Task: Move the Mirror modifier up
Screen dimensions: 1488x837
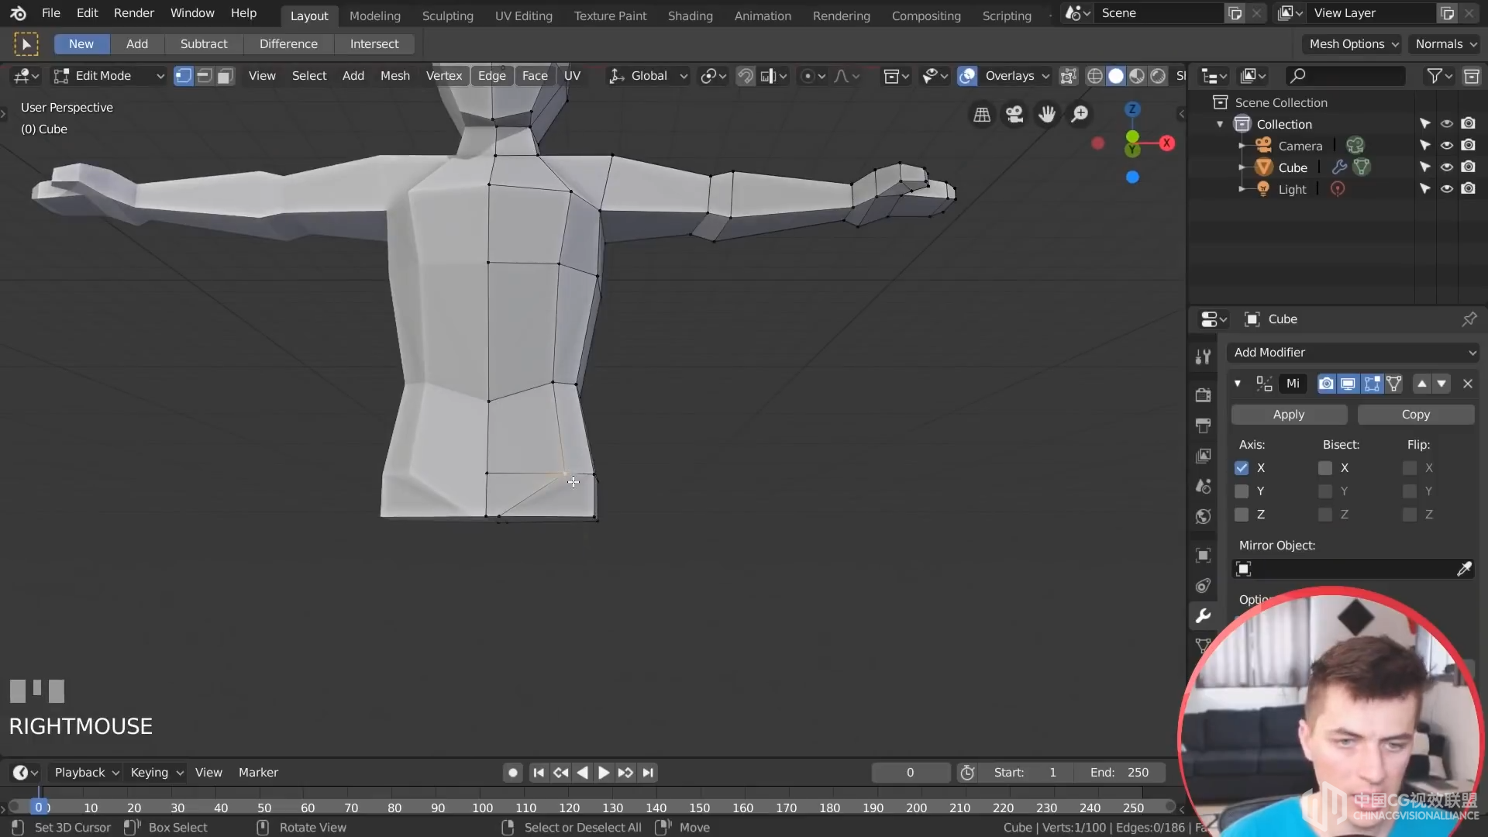Action: tap(1422, 384)
